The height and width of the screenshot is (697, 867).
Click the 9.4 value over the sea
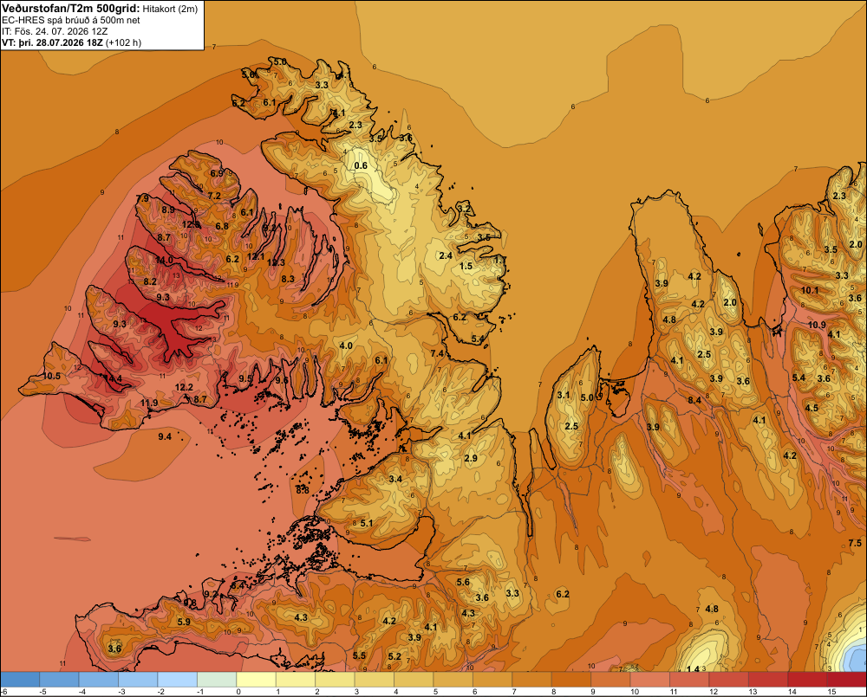point(165,437)
